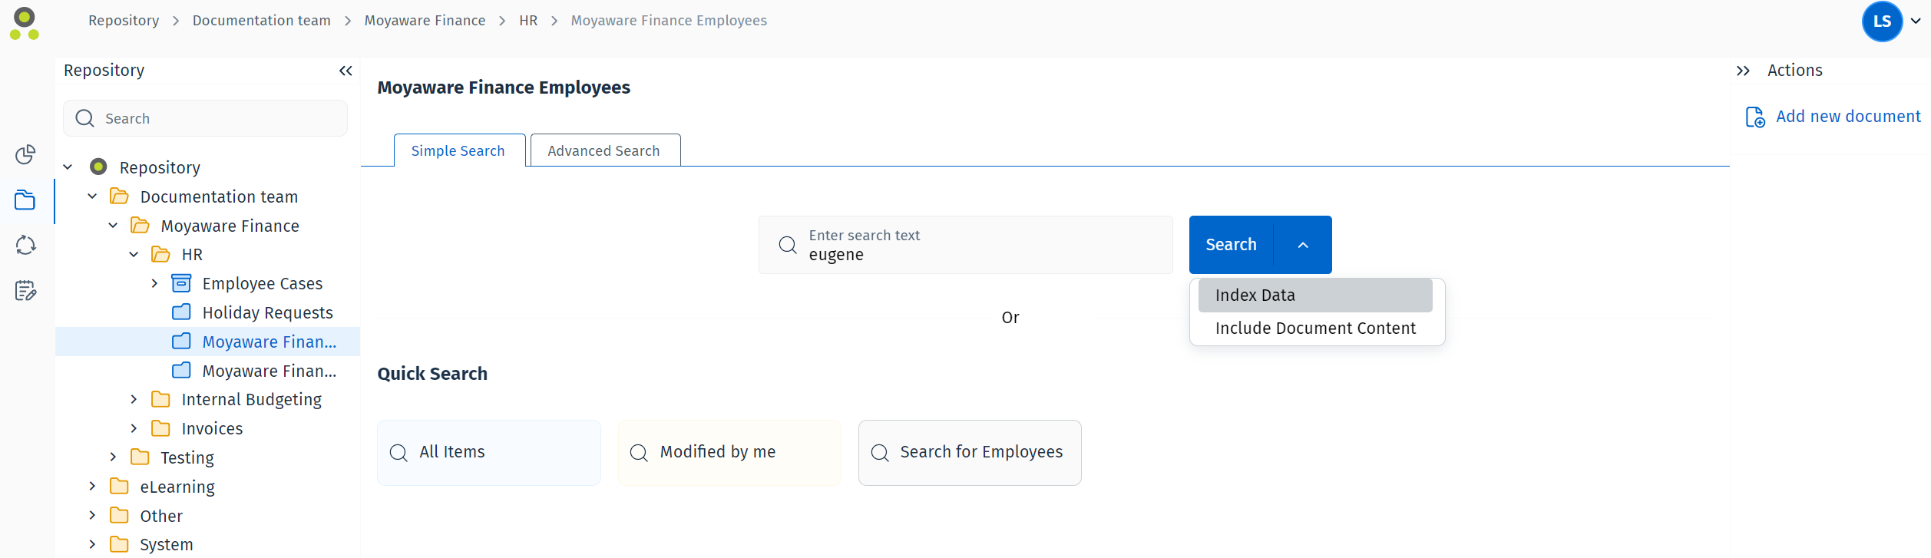Collapse the Actions panel with double chevron
The image size is (1931, 558).
pos(1743,71)
